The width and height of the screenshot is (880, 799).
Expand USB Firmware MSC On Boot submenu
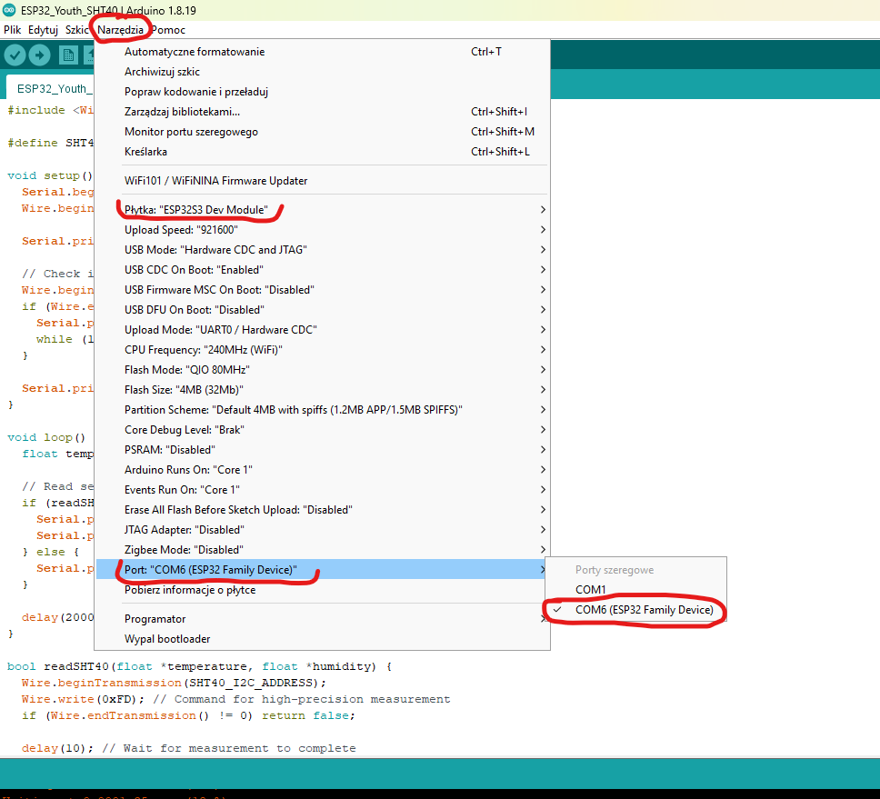pyautogui.click(x=322, y=290)
